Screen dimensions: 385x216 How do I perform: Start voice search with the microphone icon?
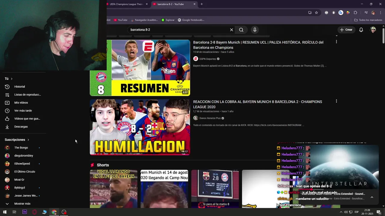pyautogui.click(x=255, y=30)
